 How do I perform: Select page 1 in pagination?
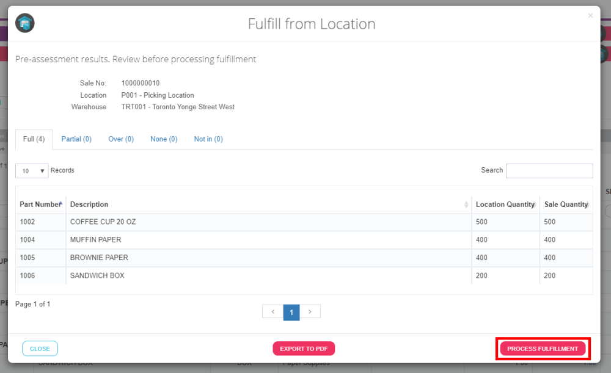[x=291, y=312]
